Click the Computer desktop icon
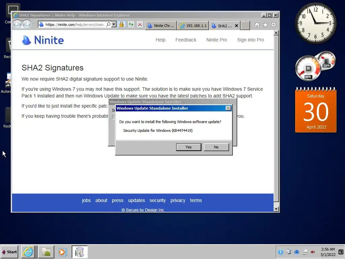Image resolution: width=345 pixels, height=259 pixels. pos(8,13)
